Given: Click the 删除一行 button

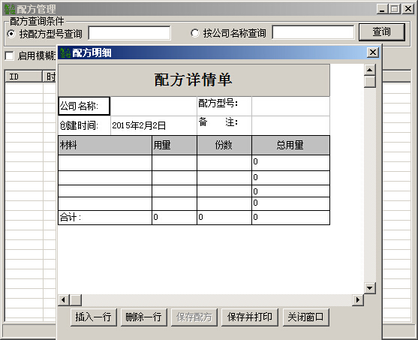Looking at the screenshot, I should [143, 317].
